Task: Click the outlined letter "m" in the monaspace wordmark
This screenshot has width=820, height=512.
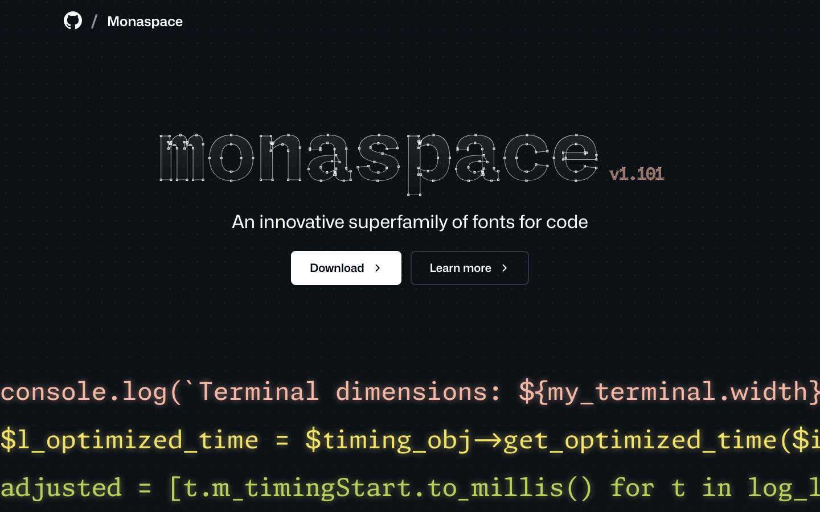Action: click(x=182, y=158)
